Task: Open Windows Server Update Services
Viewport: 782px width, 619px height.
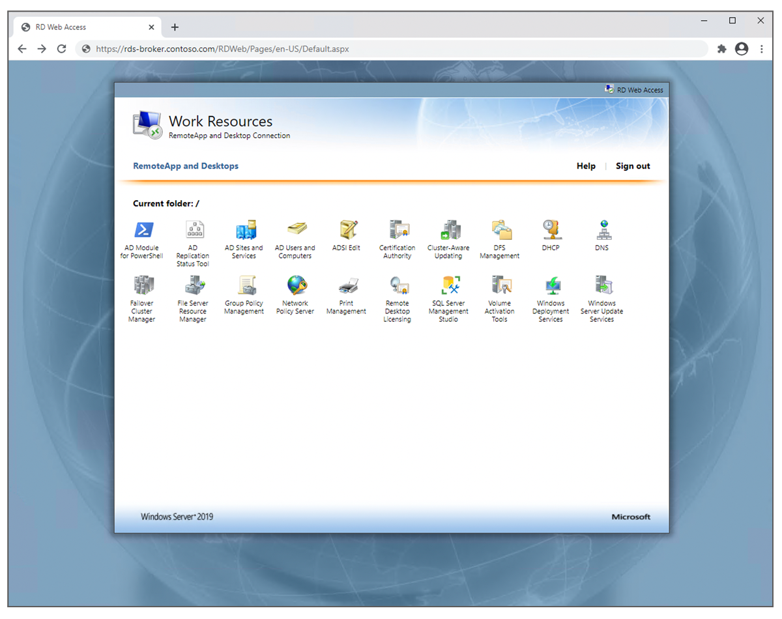Action: tap(601, 285)
